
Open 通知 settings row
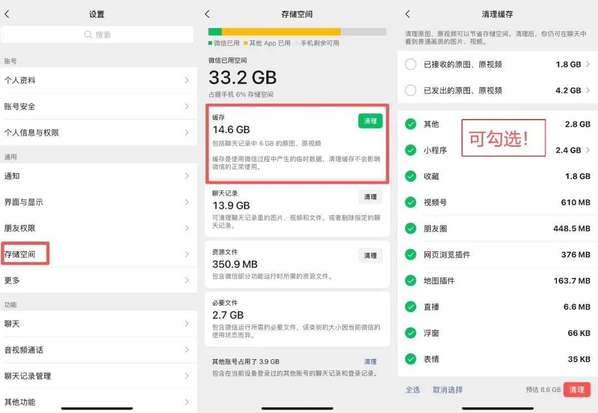[x=99, y=176]
